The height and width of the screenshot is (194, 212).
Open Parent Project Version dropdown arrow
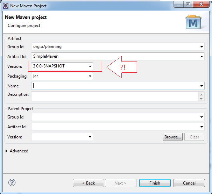[x=90, y=137]
